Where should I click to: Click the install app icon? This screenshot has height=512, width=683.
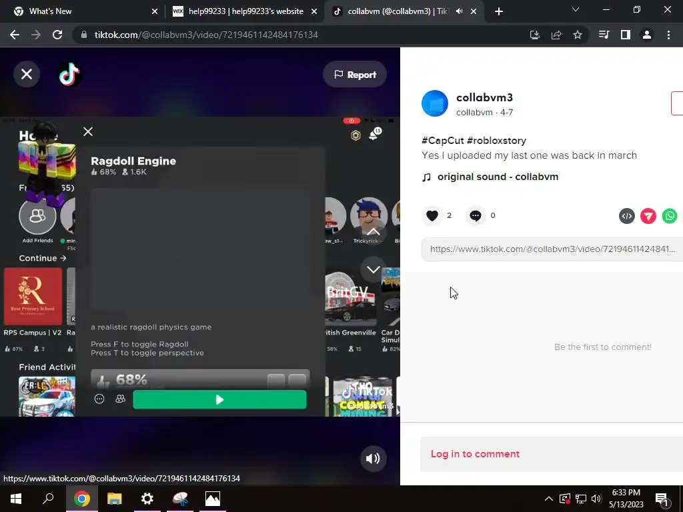click(535, 35)
